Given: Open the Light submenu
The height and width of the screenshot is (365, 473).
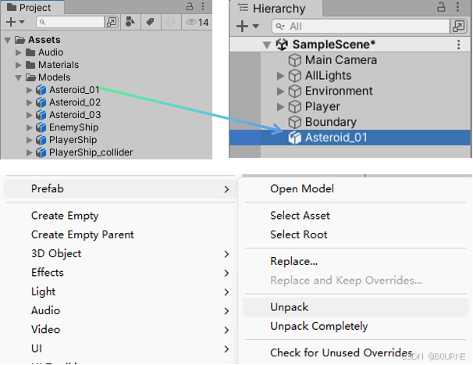Looking at the screenshot, I should (x=119, y=292).
